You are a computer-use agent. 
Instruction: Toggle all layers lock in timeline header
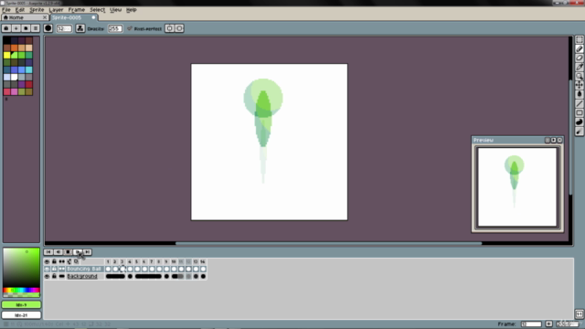click(54, 262)
